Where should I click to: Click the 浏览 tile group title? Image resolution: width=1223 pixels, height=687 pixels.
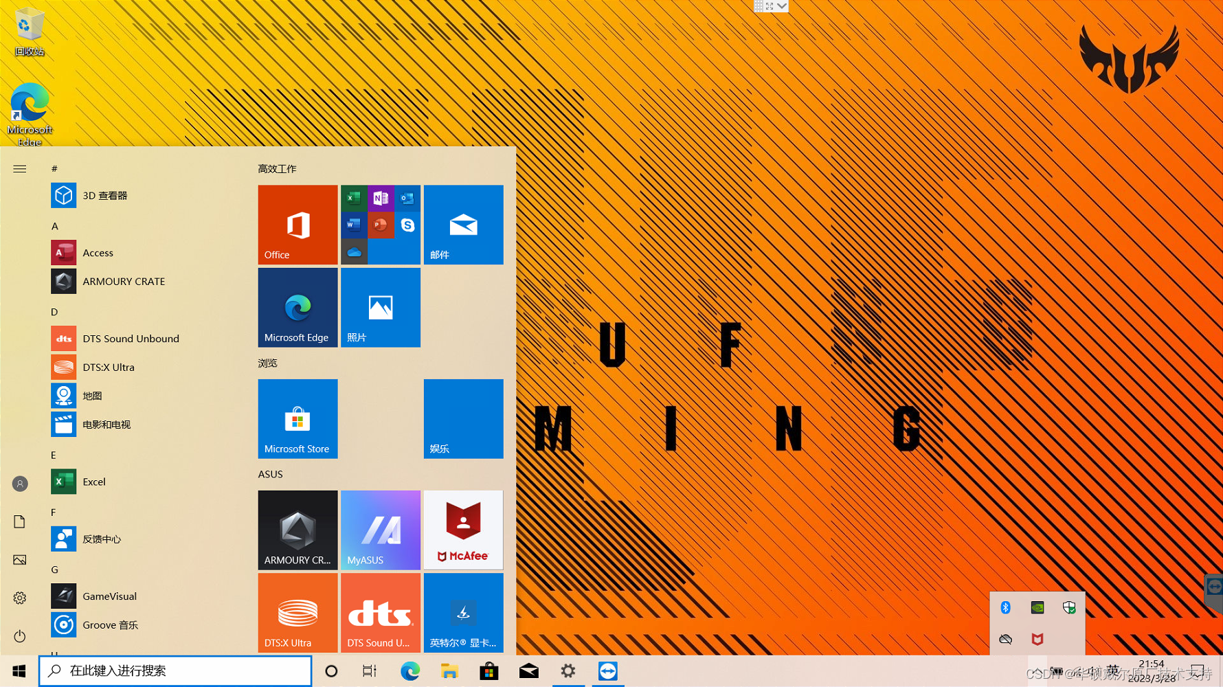(267, 363)
